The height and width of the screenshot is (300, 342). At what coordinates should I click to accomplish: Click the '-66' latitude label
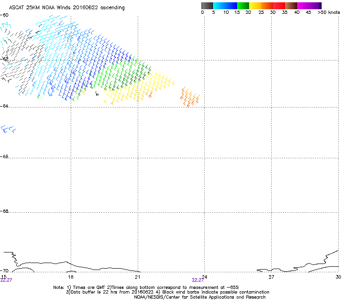4,156
